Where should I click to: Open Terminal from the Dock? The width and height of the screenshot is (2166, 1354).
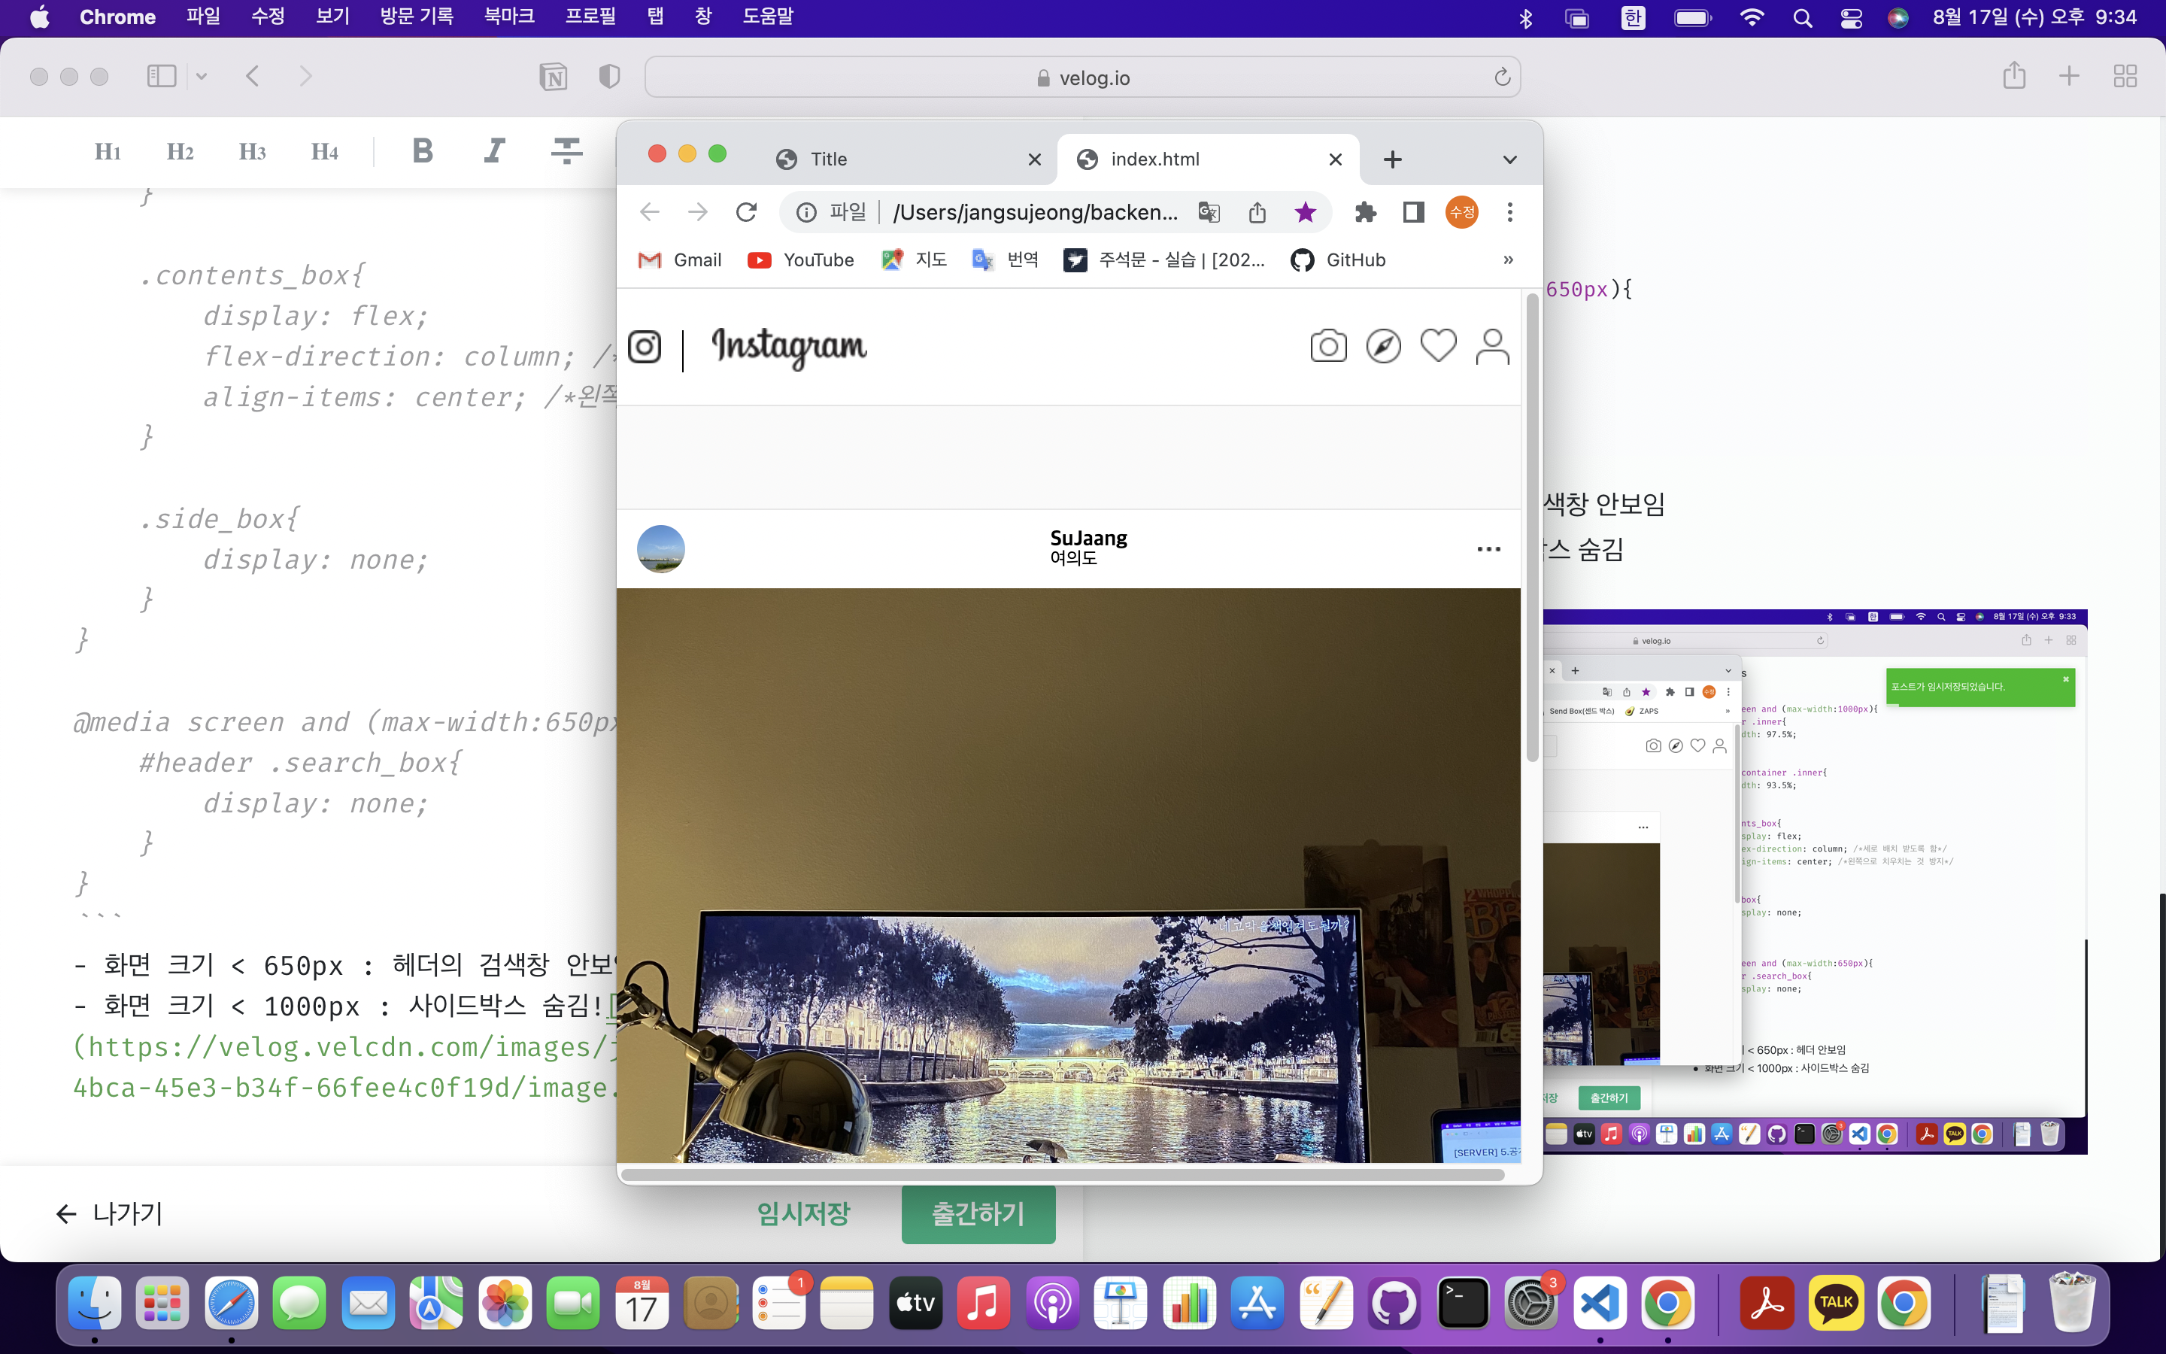(1463, 1303)
